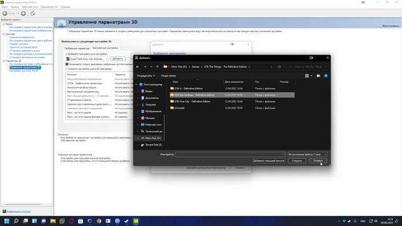This screenshot has width=402, height=226.
Task: Open Документы in navigation pane
Action: pyautogui.click(x=152, y=98)
